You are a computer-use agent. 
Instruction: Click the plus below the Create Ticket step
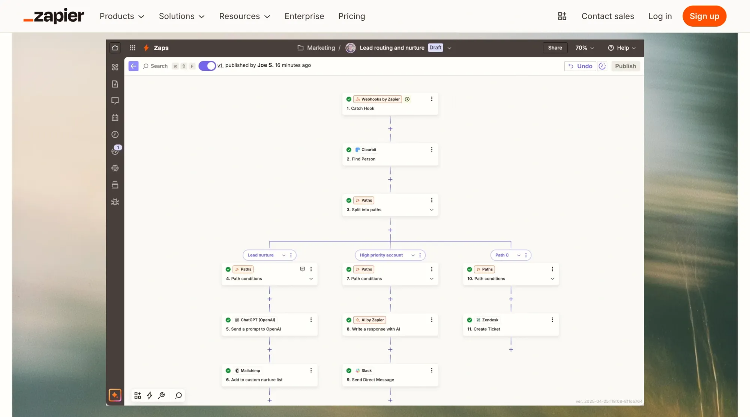511,349
